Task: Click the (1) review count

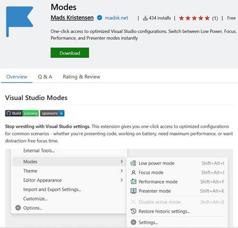Action: click(215, 18)
